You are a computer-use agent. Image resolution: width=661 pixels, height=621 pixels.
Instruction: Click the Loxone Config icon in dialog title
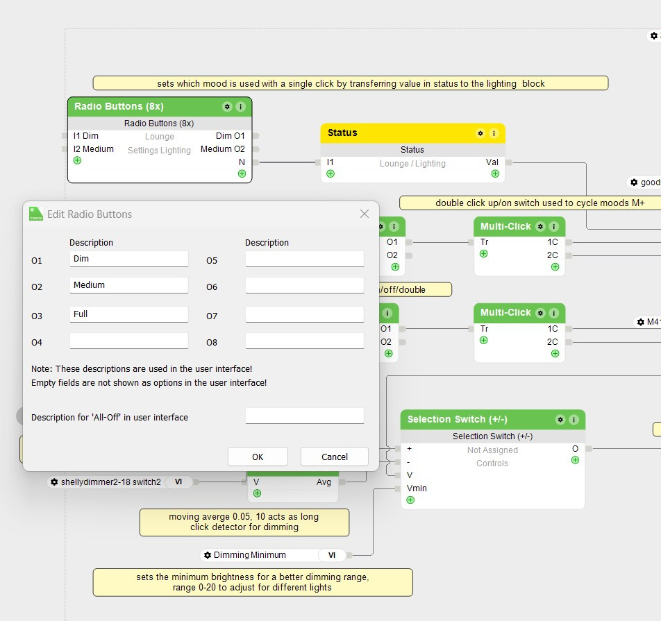click(x=36, y=214)
